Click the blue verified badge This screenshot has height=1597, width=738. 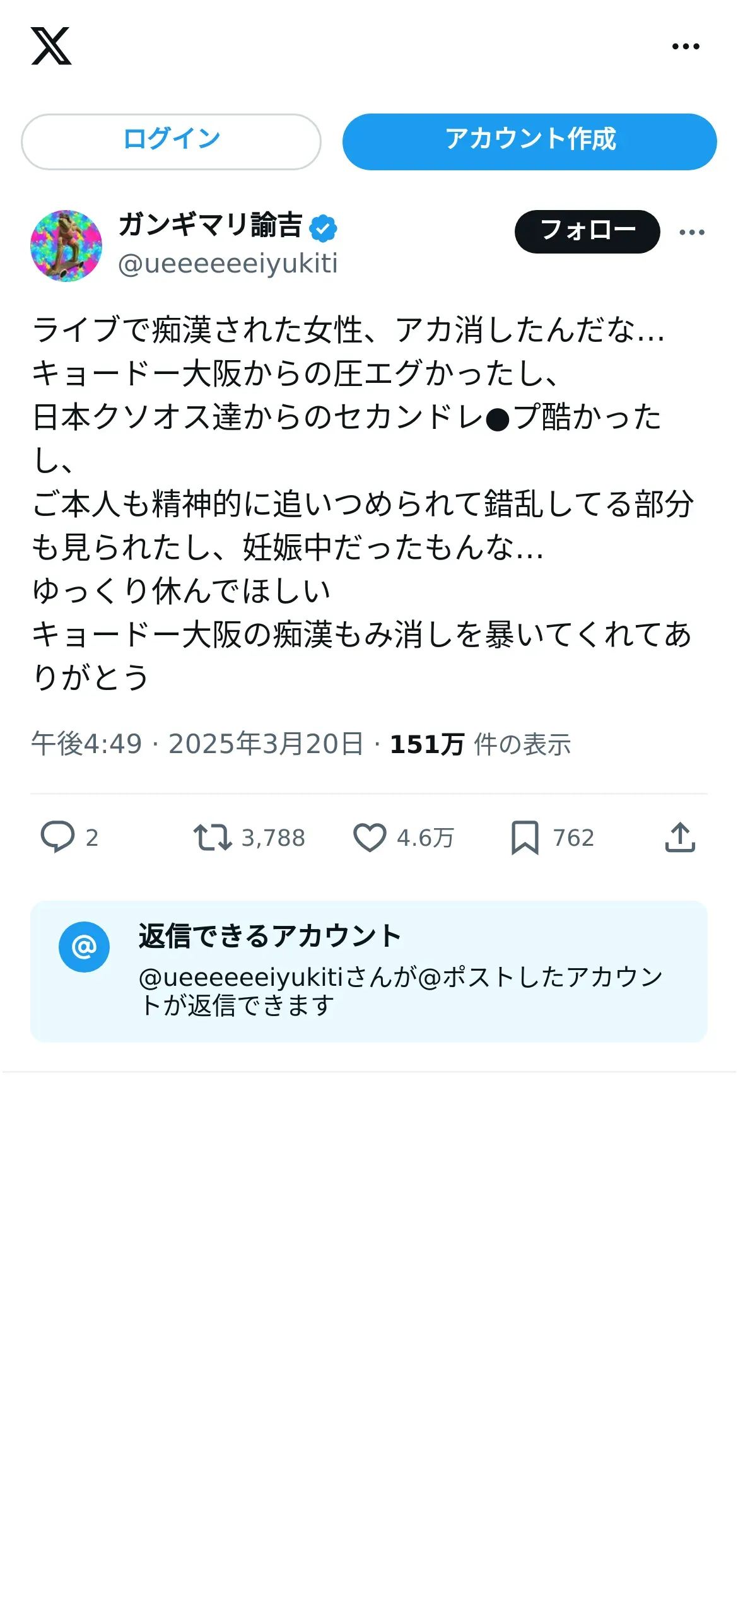(324, 228)
